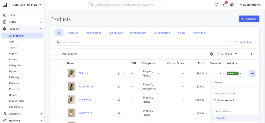
Task: Check the Spray Bottle row checkbox
Action: click(x=56, y=87)
